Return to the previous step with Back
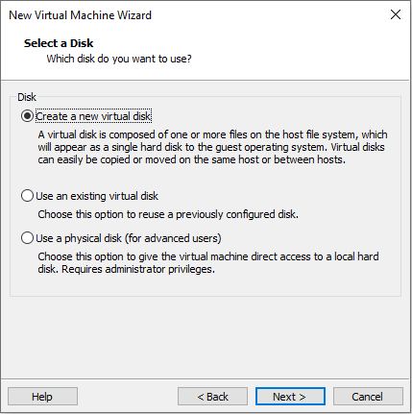The height and width of the screenshot is (414, 412). point(212,397)
